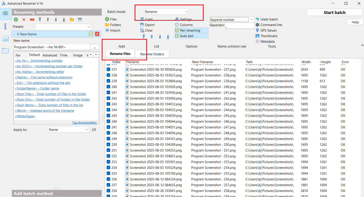Click the GPS Values tool icon
Image resolution: width=364 pixels, height=197 pixels.
coord(258,30)
